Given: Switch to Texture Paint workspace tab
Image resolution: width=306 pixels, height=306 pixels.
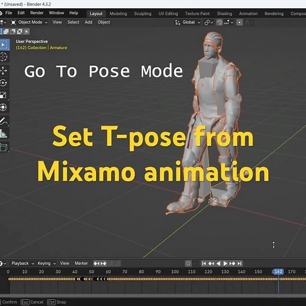Looking at the screenshot, I should tap(197, 14).
